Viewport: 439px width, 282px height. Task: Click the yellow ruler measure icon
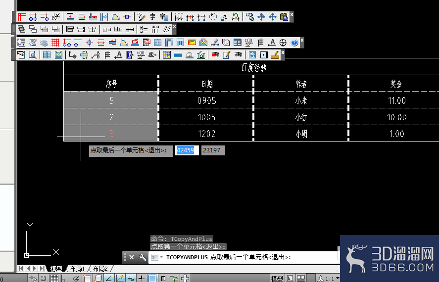[275, 55]
